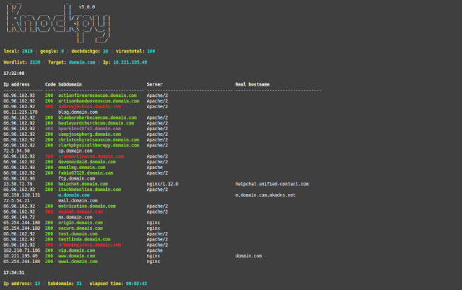The width and height of the screenshot is (462, 290).
Task: Click the 'helpchat.domain.com' subdomain
Action: coord(83,184)
